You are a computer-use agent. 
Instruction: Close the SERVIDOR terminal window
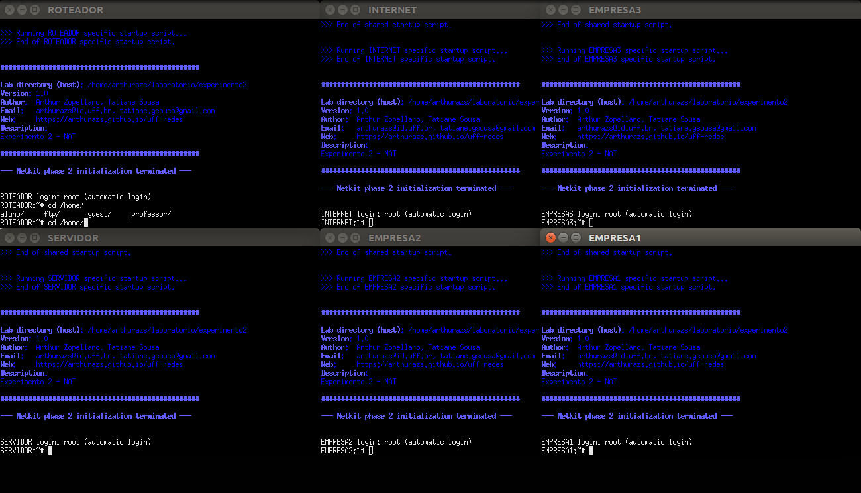point(9,238)
